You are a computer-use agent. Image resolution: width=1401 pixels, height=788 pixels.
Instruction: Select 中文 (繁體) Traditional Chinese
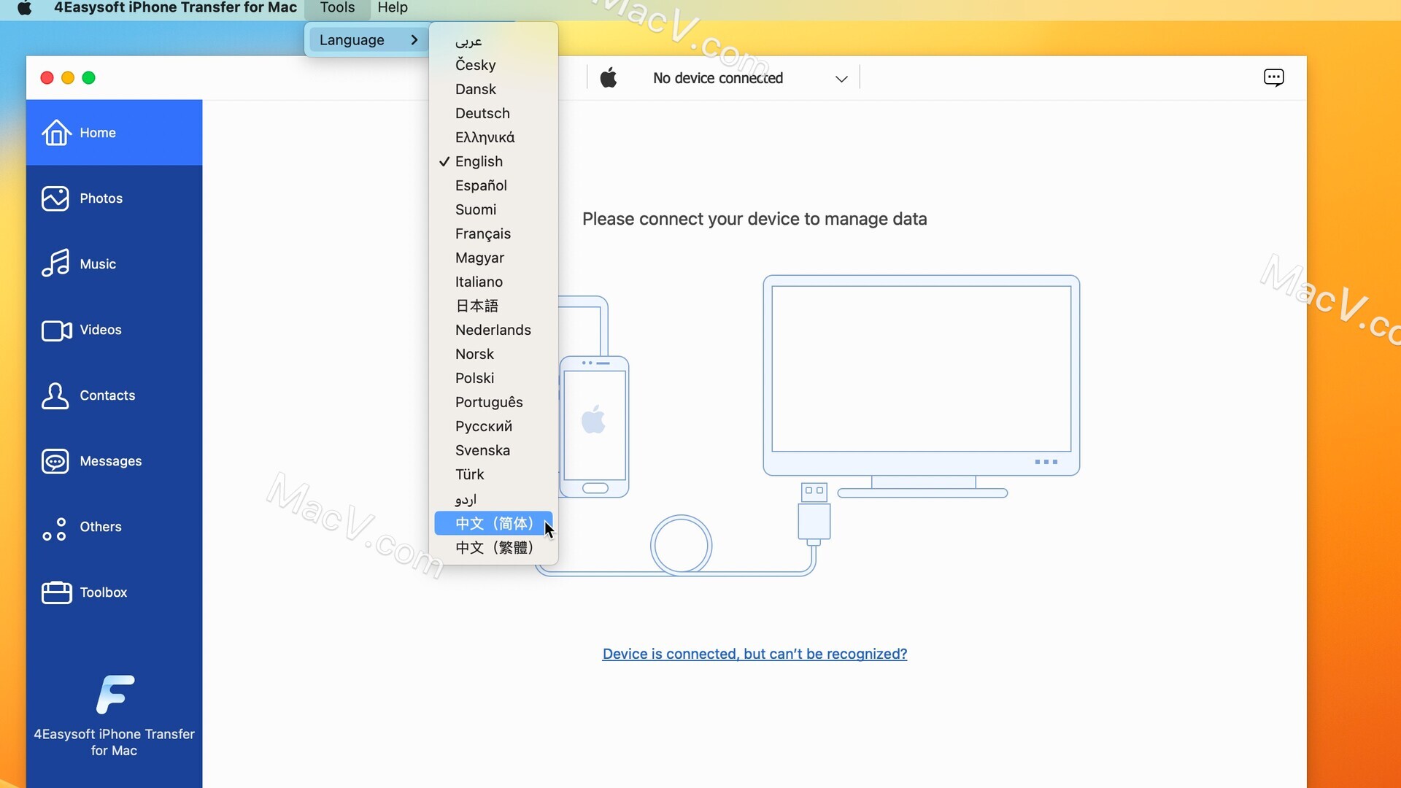pyautogui.click(x=494, y=547)
